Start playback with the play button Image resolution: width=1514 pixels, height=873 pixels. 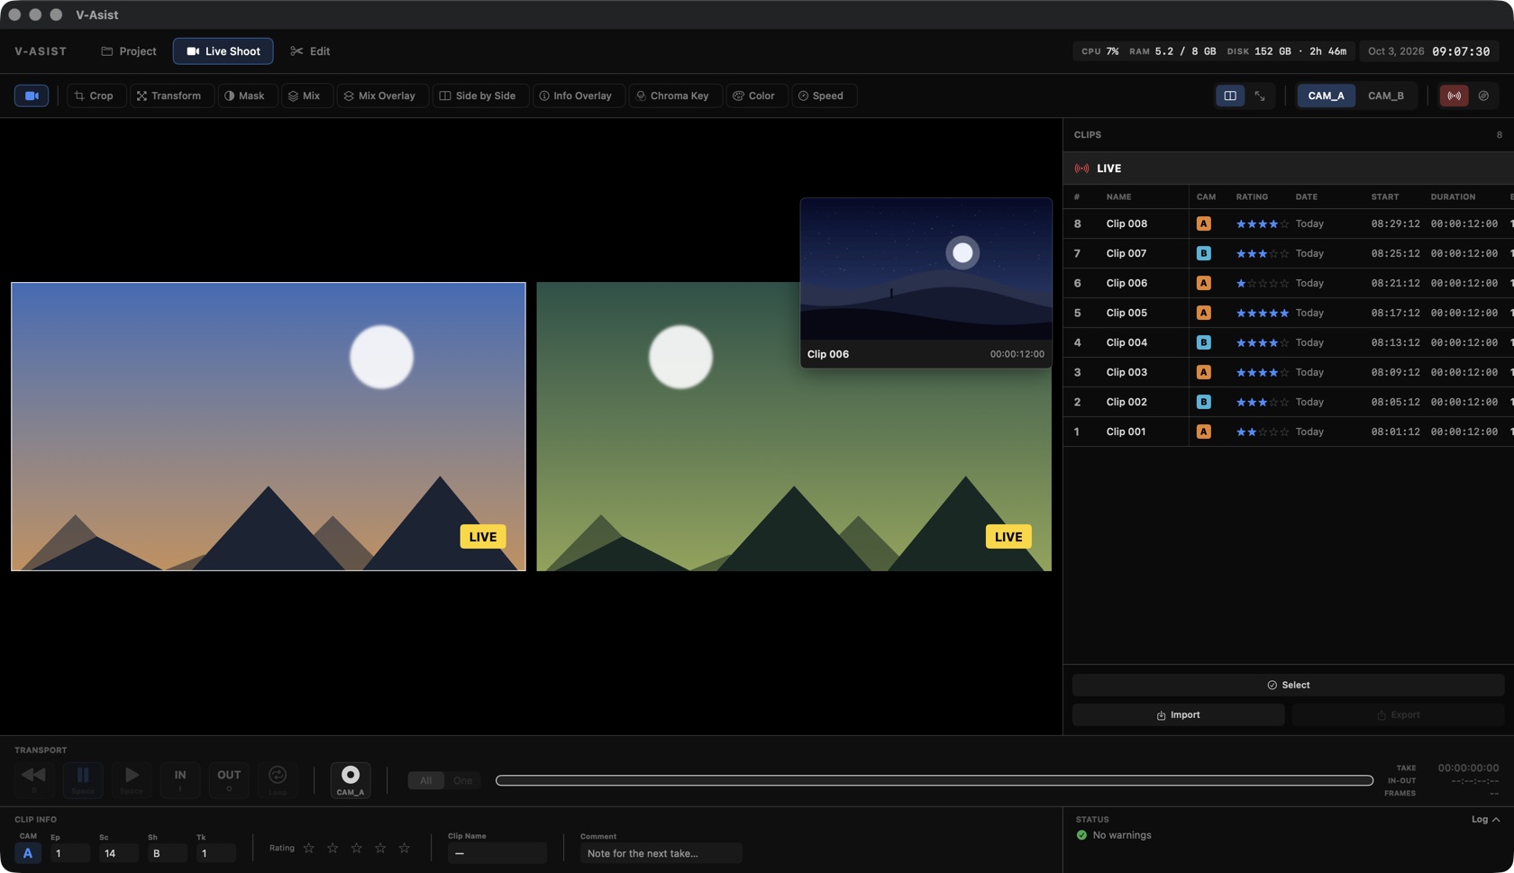pyautogui.click(x=132, y=779)
